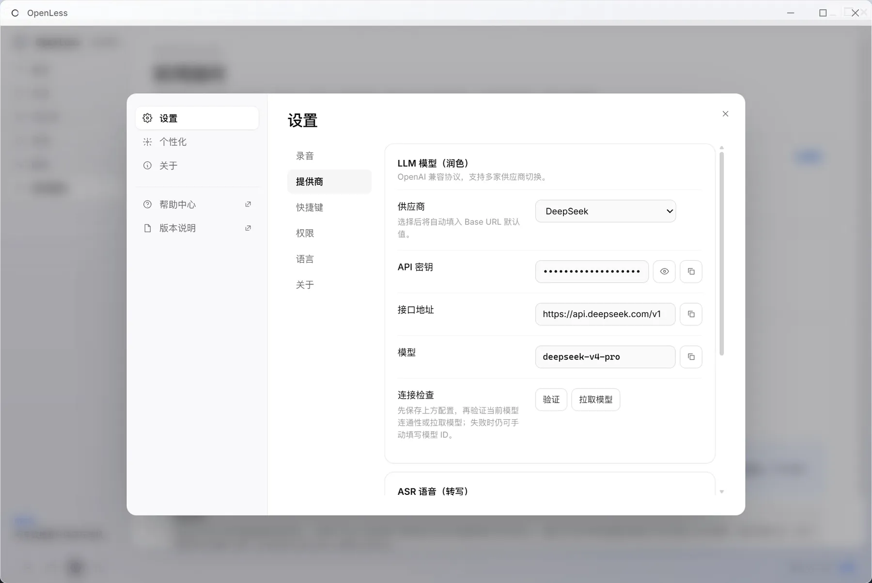The height and width of the screenshot is (583, 872).
Task: Click the API 密钥 password field
Action: (x=592, y=271)
